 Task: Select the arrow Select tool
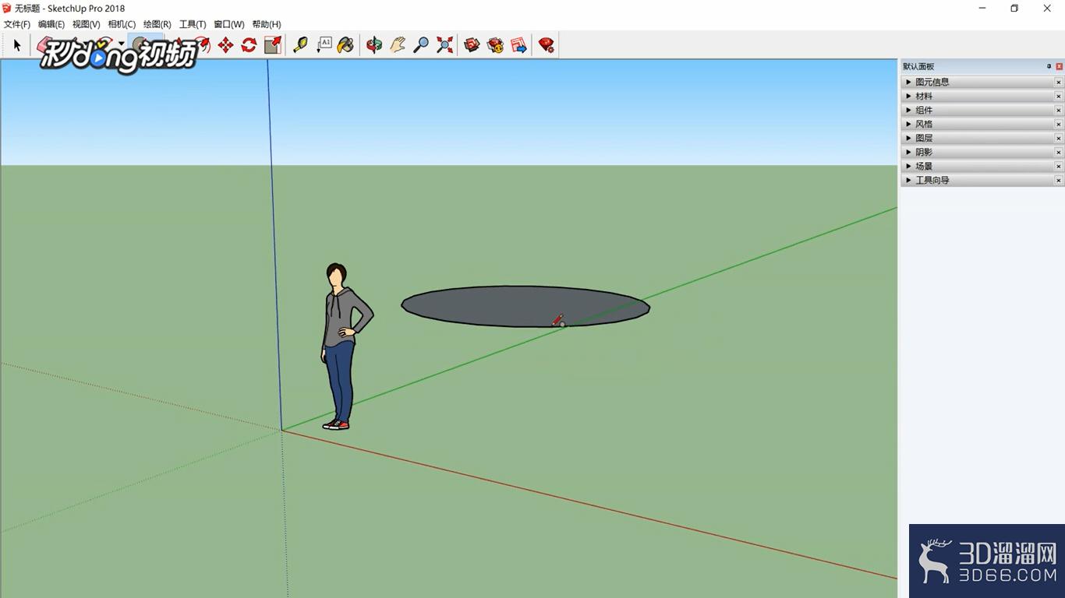17,45
